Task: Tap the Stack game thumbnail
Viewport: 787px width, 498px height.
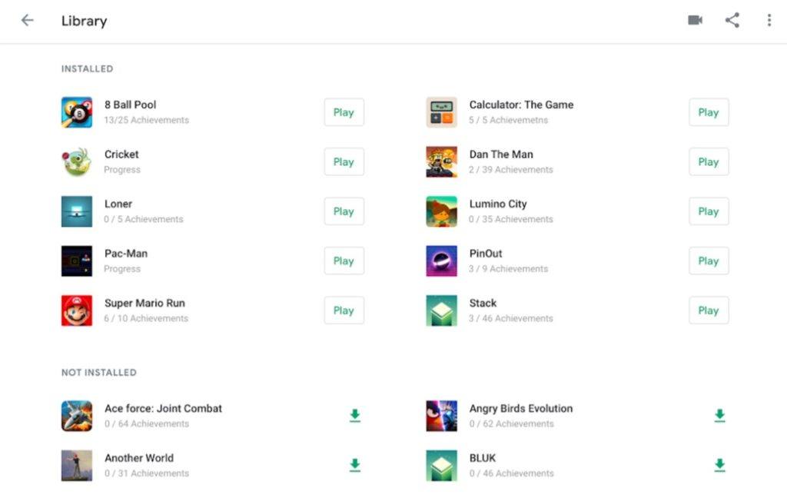Action: coord(441,310)
